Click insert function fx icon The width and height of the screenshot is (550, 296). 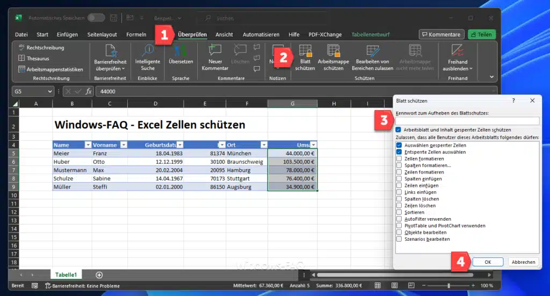89,91
